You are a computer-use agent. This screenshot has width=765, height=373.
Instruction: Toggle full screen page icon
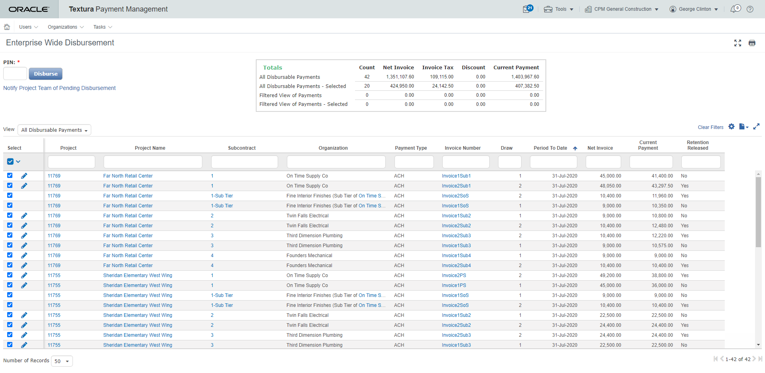click(738, 43)
